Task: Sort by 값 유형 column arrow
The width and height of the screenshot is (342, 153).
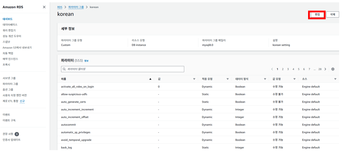Action: 295,79
